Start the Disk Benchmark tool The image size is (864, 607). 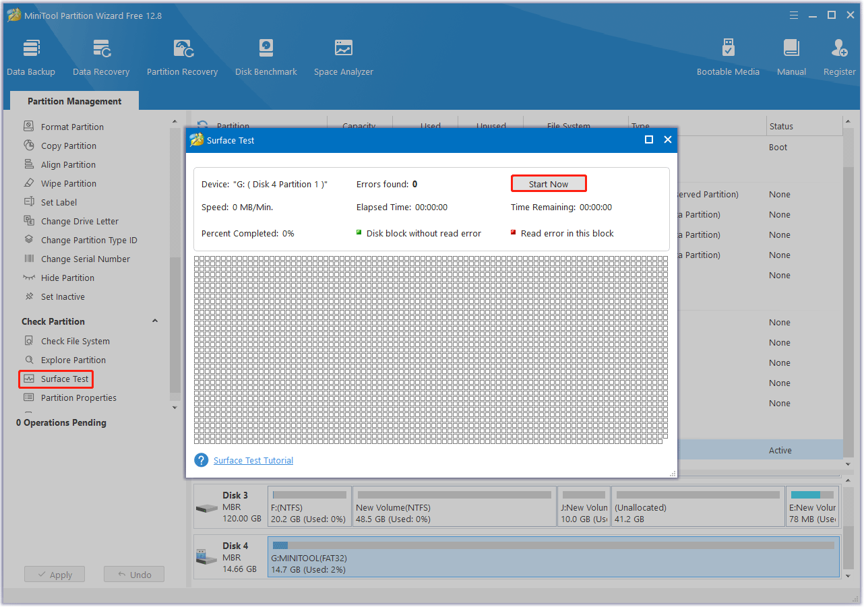point(266,57)
